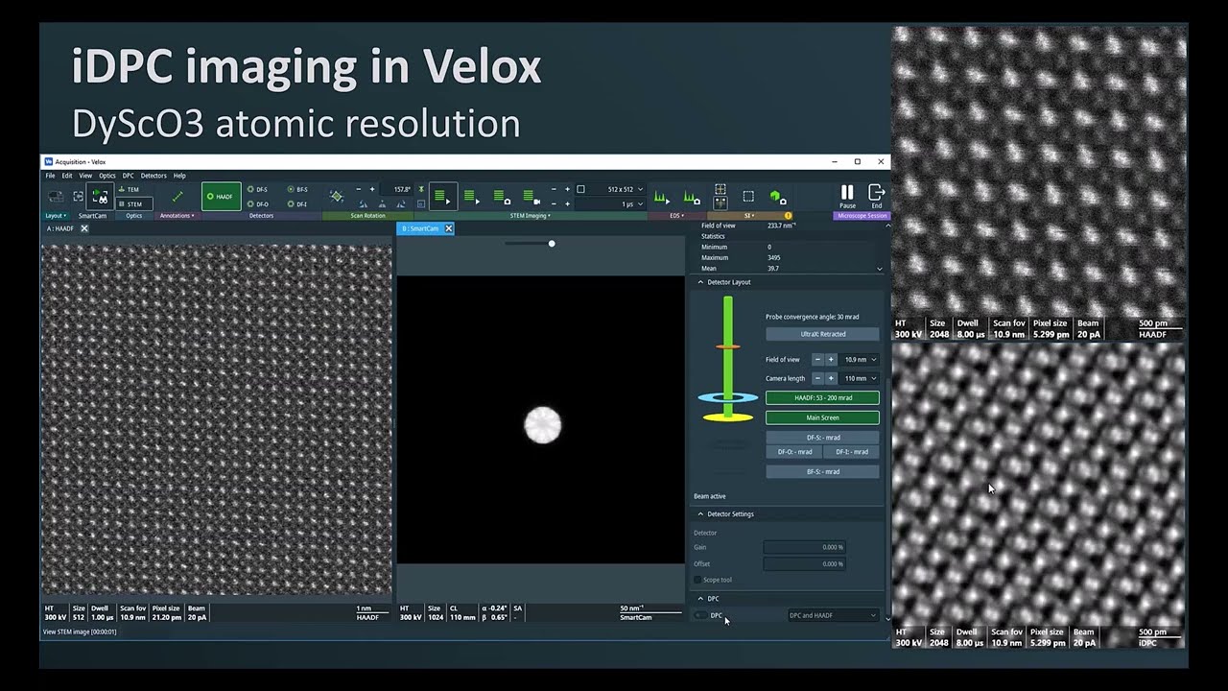Enable the DF-O detector
Screen dimensions: 1228x691
click(x=257, y=203)
